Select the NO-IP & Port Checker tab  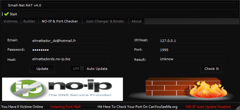point(60,21)
